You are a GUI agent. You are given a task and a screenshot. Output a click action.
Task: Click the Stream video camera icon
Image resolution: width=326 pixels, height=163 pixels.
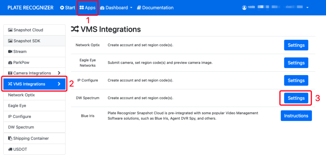pyautogui.click(x=10, y=52)
